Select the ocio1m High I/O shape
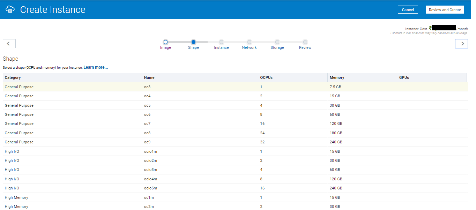The height and width of the screenshot is (210, 476). coord(150,151)
